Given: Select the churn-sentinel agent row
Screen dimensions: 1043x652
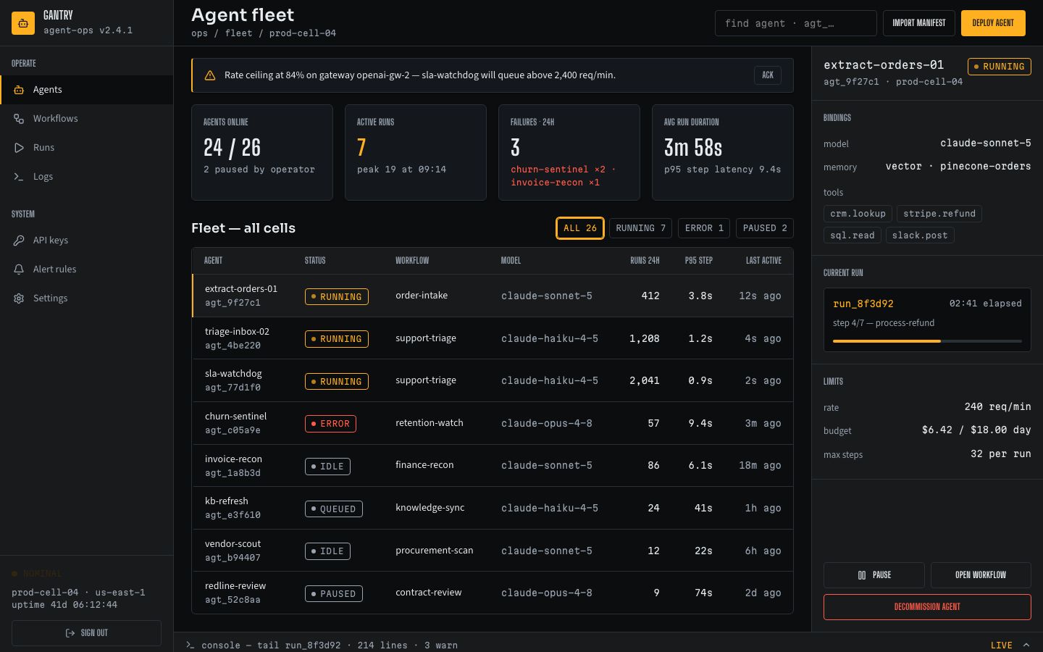Looking at the screenshot, I should click(493, 423).
